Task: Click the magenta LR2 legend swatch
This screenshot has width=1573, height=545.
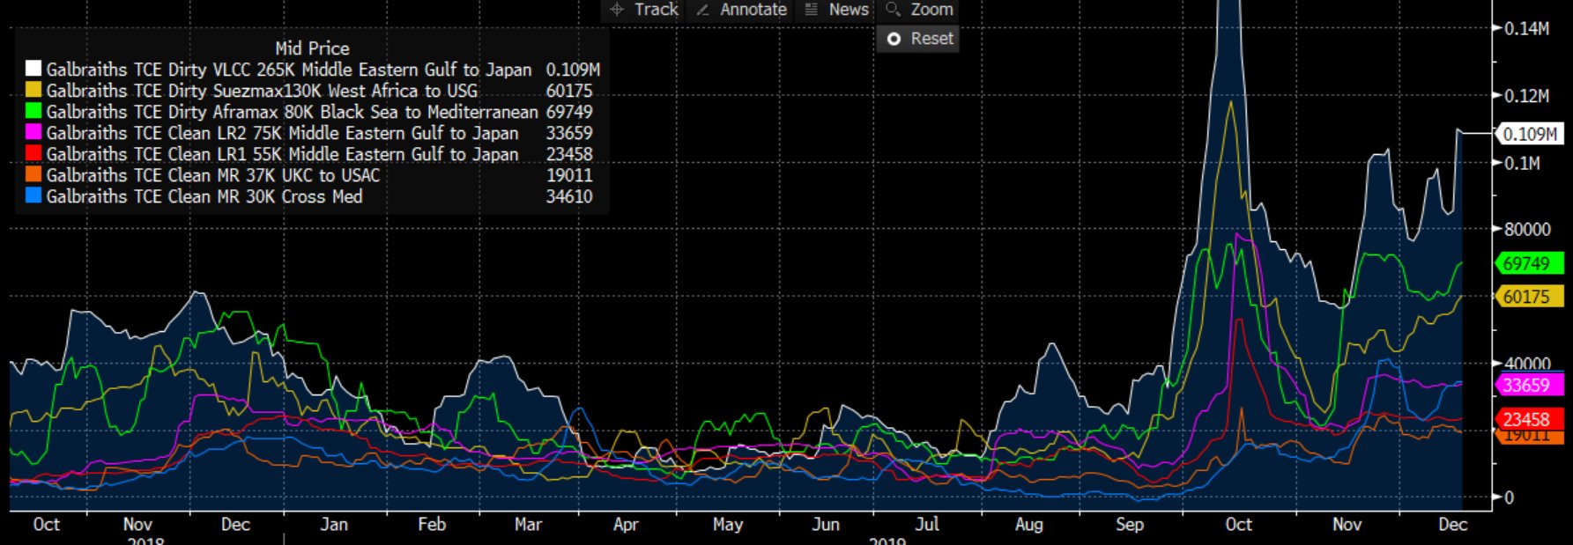Action: tap(33, 132)
